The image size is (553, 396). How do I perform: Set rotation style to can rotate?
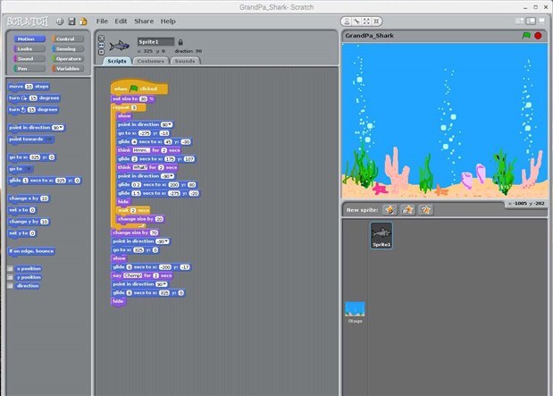coord(101,38)
